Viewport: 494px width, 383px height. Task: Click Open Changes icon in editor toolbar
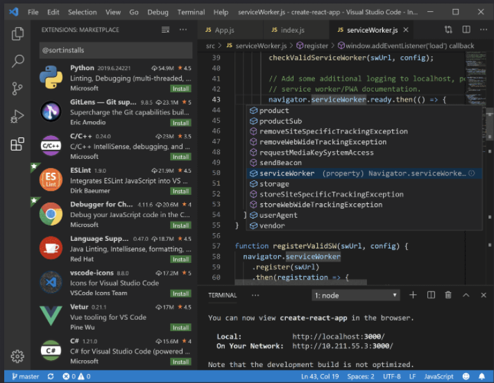[x=448, y=30]
